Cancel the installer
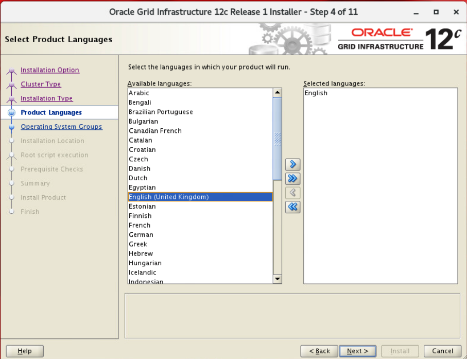This screenshot has height=359, width=467. pyautogui.click(x=442, y=351)
